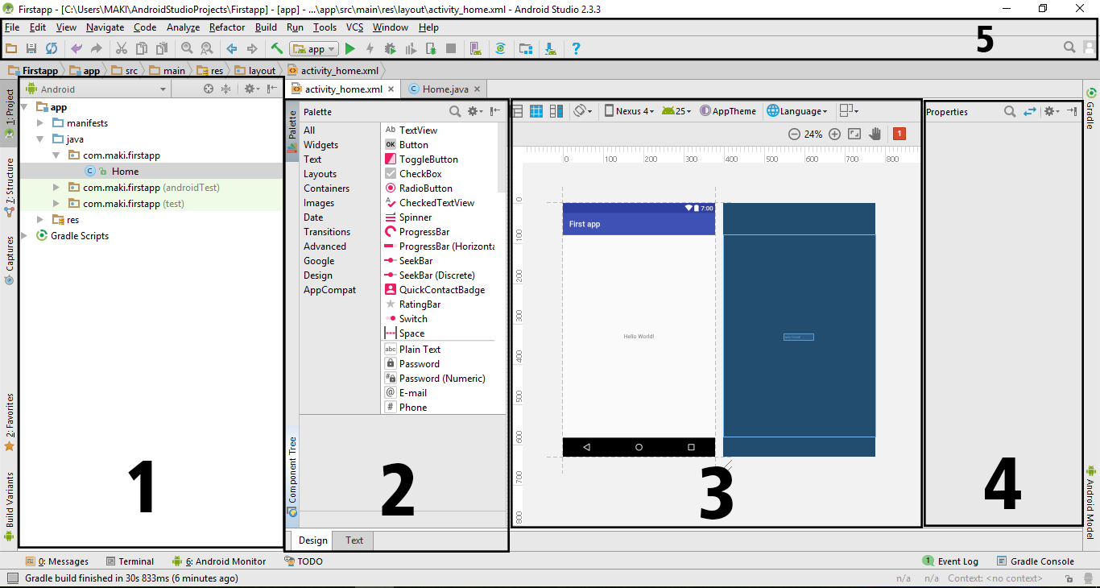Show the Design surface only view
Image resolution: width=1100 pixels, height=588 pixels.
[x=518, y=111]
